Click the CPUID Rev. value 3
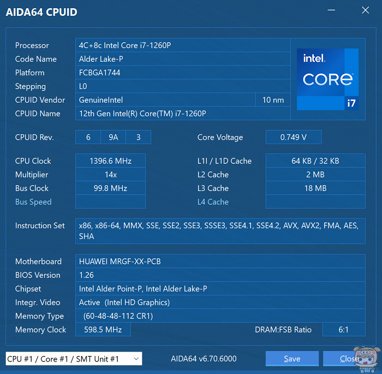The width and height of the screenshot is (382, 374). point(139,137)
